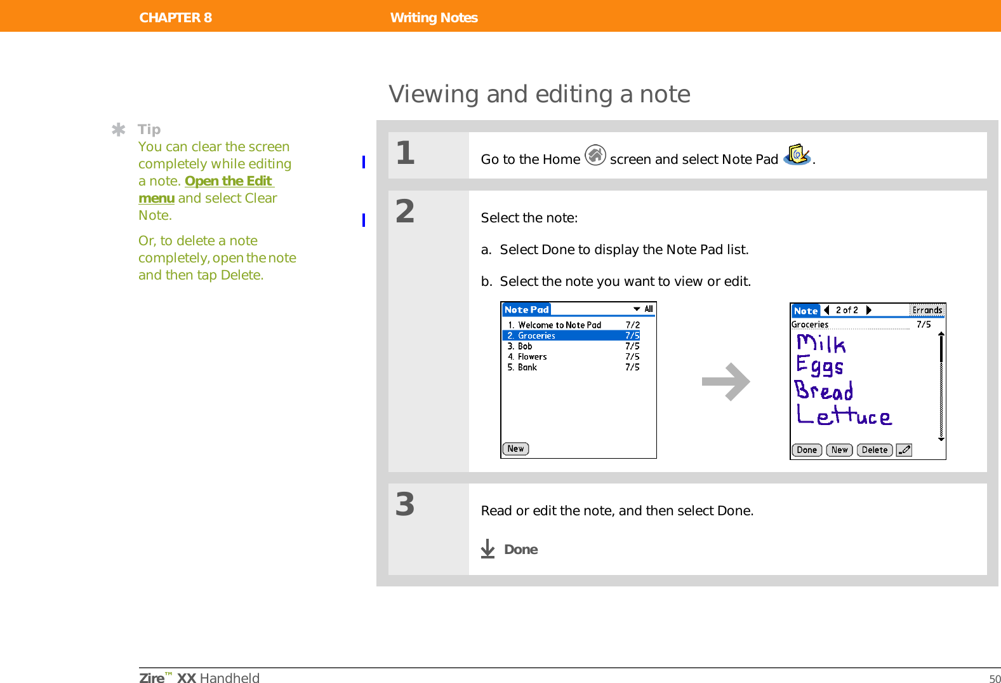
Task: Select the '5. Bank' list entry
Action: click(571, 367)
